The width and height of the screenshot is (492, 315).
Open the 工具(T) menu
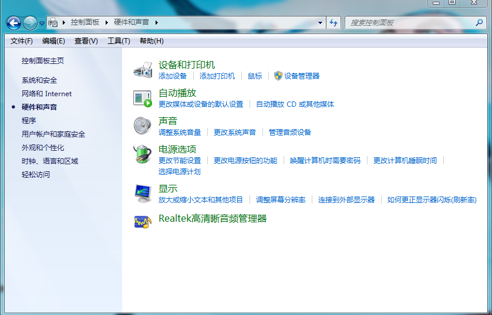point(119,41)
